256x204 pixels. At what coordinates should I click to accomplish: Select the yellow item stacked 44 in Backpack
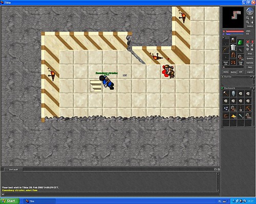(x=233, y=116)
